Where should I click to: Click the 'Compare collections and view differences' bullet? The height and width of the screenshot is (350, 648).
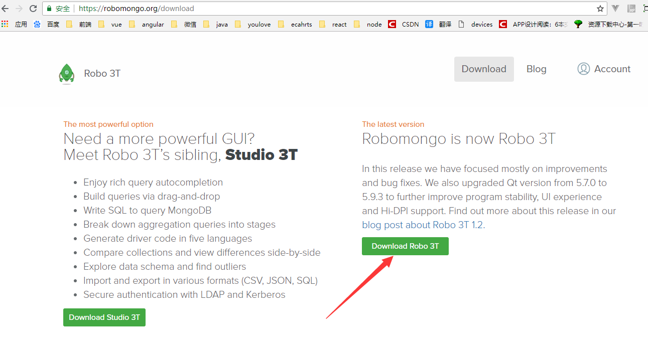[202, 253]
